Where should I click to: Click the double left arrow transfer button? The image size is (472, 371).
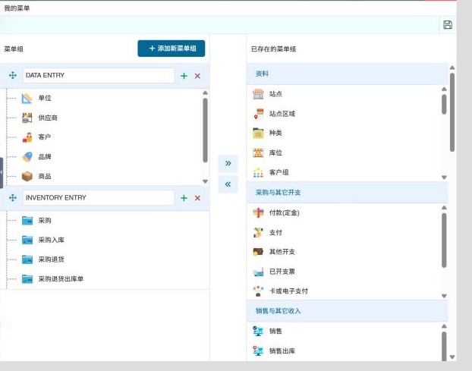tap(228, 184)
